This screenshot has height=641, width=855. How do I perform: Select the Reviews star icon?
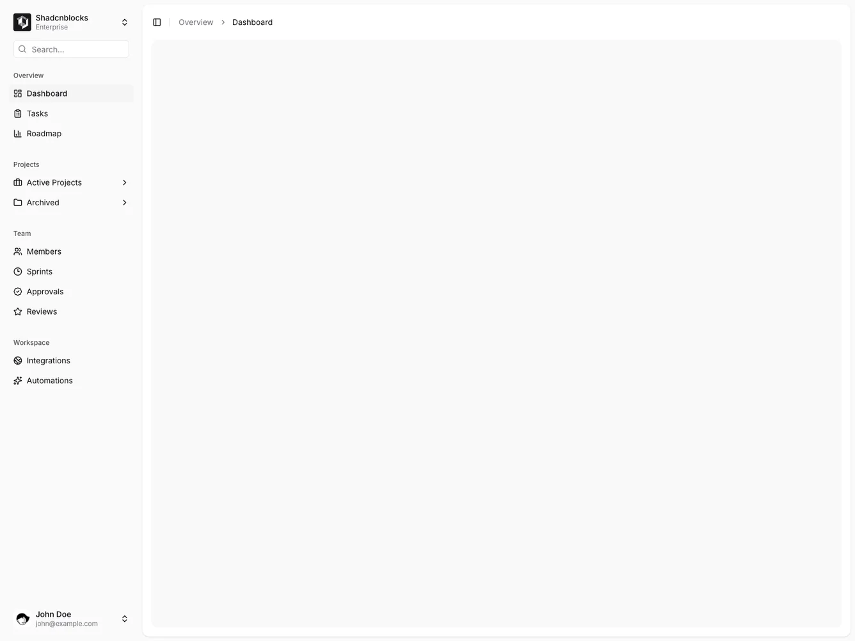[x=17, y=312]
